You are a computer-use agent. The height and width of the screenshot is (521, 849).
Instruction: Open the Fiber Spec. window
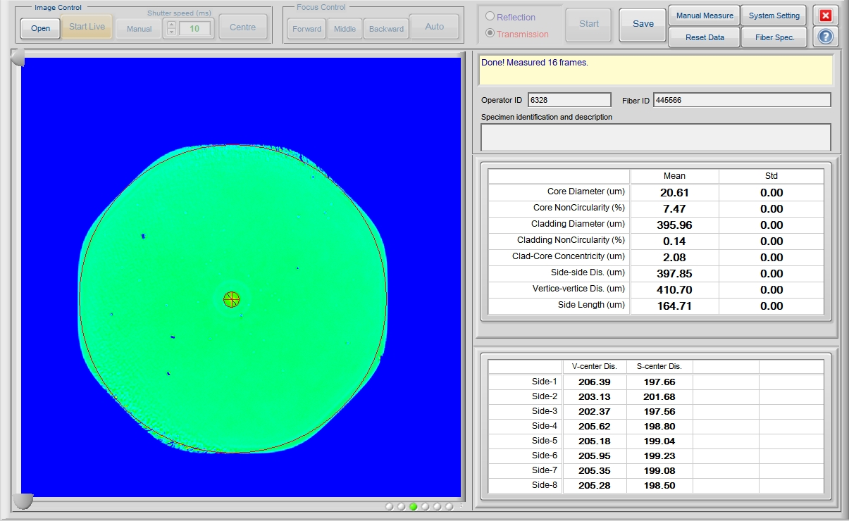774,37
